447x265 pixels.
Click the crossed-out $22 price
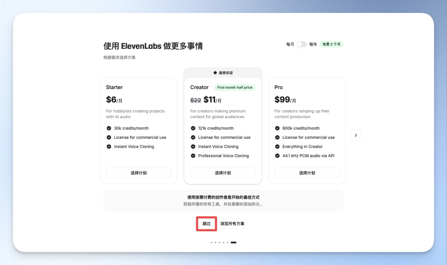pos(196,100)
